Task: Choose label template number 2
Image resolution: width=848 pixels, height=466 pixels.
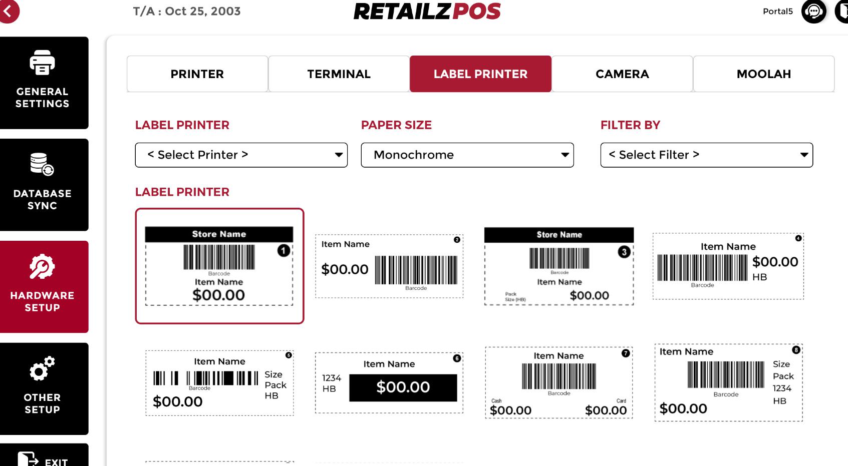Action: pos(389,266)
